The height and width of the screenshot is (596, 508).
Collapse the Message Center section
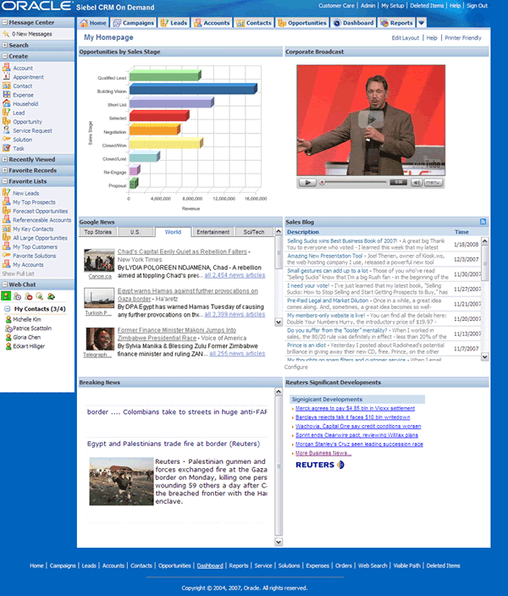tap(5, 22)
